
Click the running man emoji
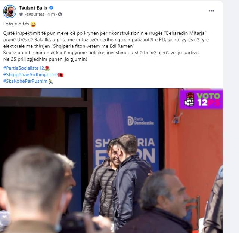point(51,82)
